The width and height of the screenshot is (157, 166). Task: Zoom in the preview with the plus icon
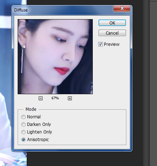(x=70, y=98)
